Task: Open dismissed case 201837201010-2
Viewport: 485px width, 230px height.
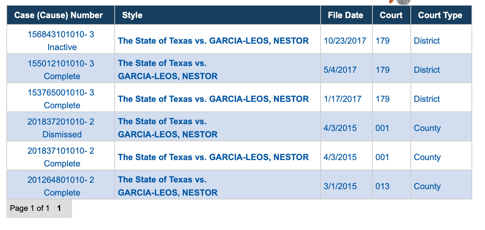Action: [61, 122]
